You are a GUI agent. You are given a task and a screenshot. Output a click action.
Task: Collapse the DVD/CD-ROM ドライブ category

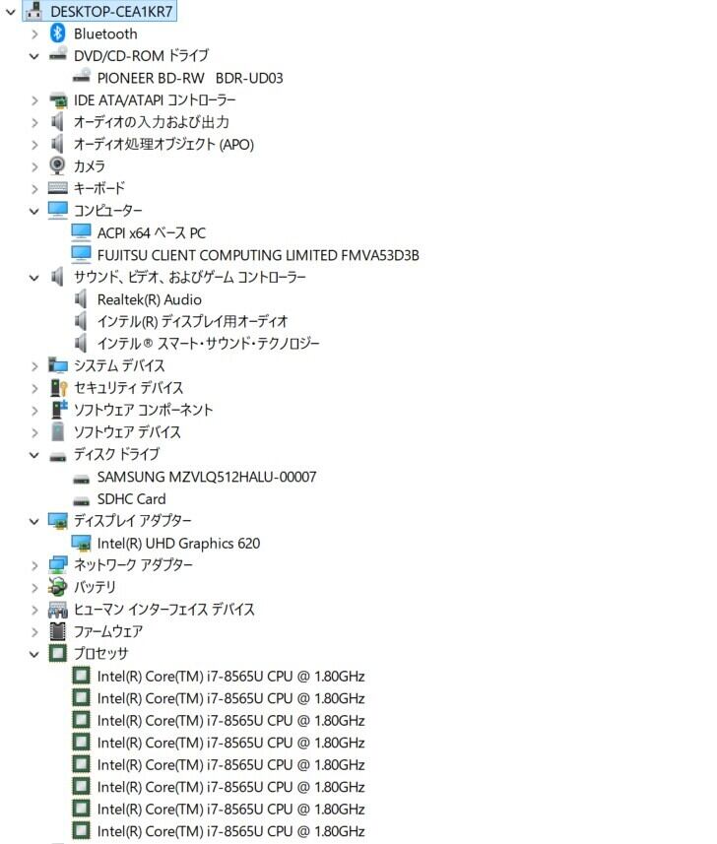click(x=33, y=56)
